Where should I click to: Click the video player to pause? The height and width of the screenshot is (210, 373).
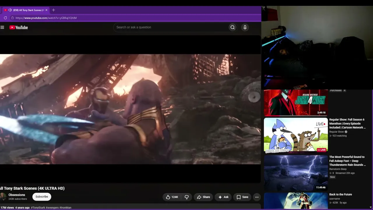[130, 109]
